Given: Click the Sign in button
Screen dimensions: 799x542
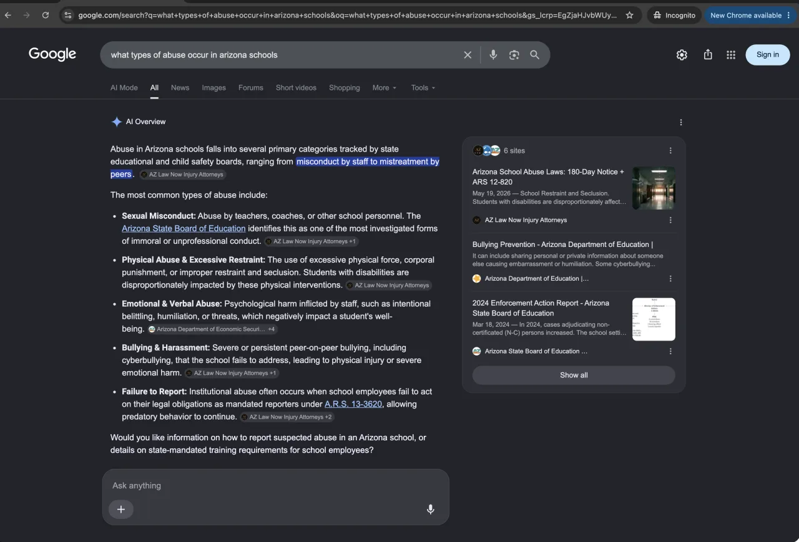Looking at the screenshot, I should tap(768, 55).
